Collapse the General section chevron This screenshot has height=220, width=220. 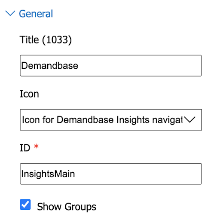point(10,13)
